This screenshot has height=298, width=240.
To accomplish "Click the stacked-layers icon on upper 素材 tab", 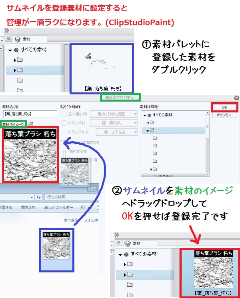I will click(x=18, y=39).
